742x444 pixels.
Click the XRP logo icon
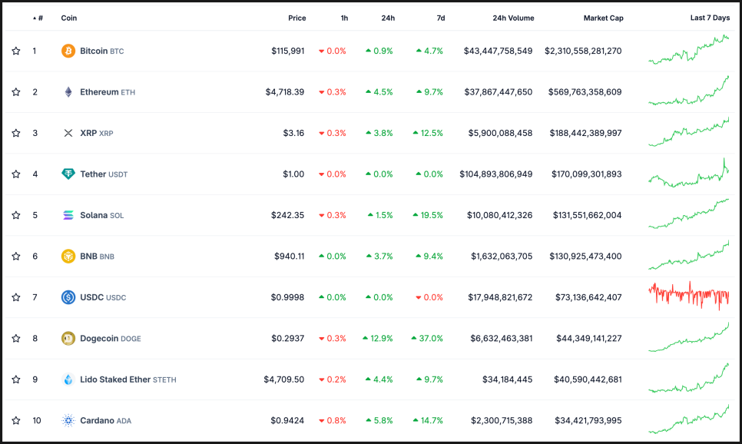[68, 133]
